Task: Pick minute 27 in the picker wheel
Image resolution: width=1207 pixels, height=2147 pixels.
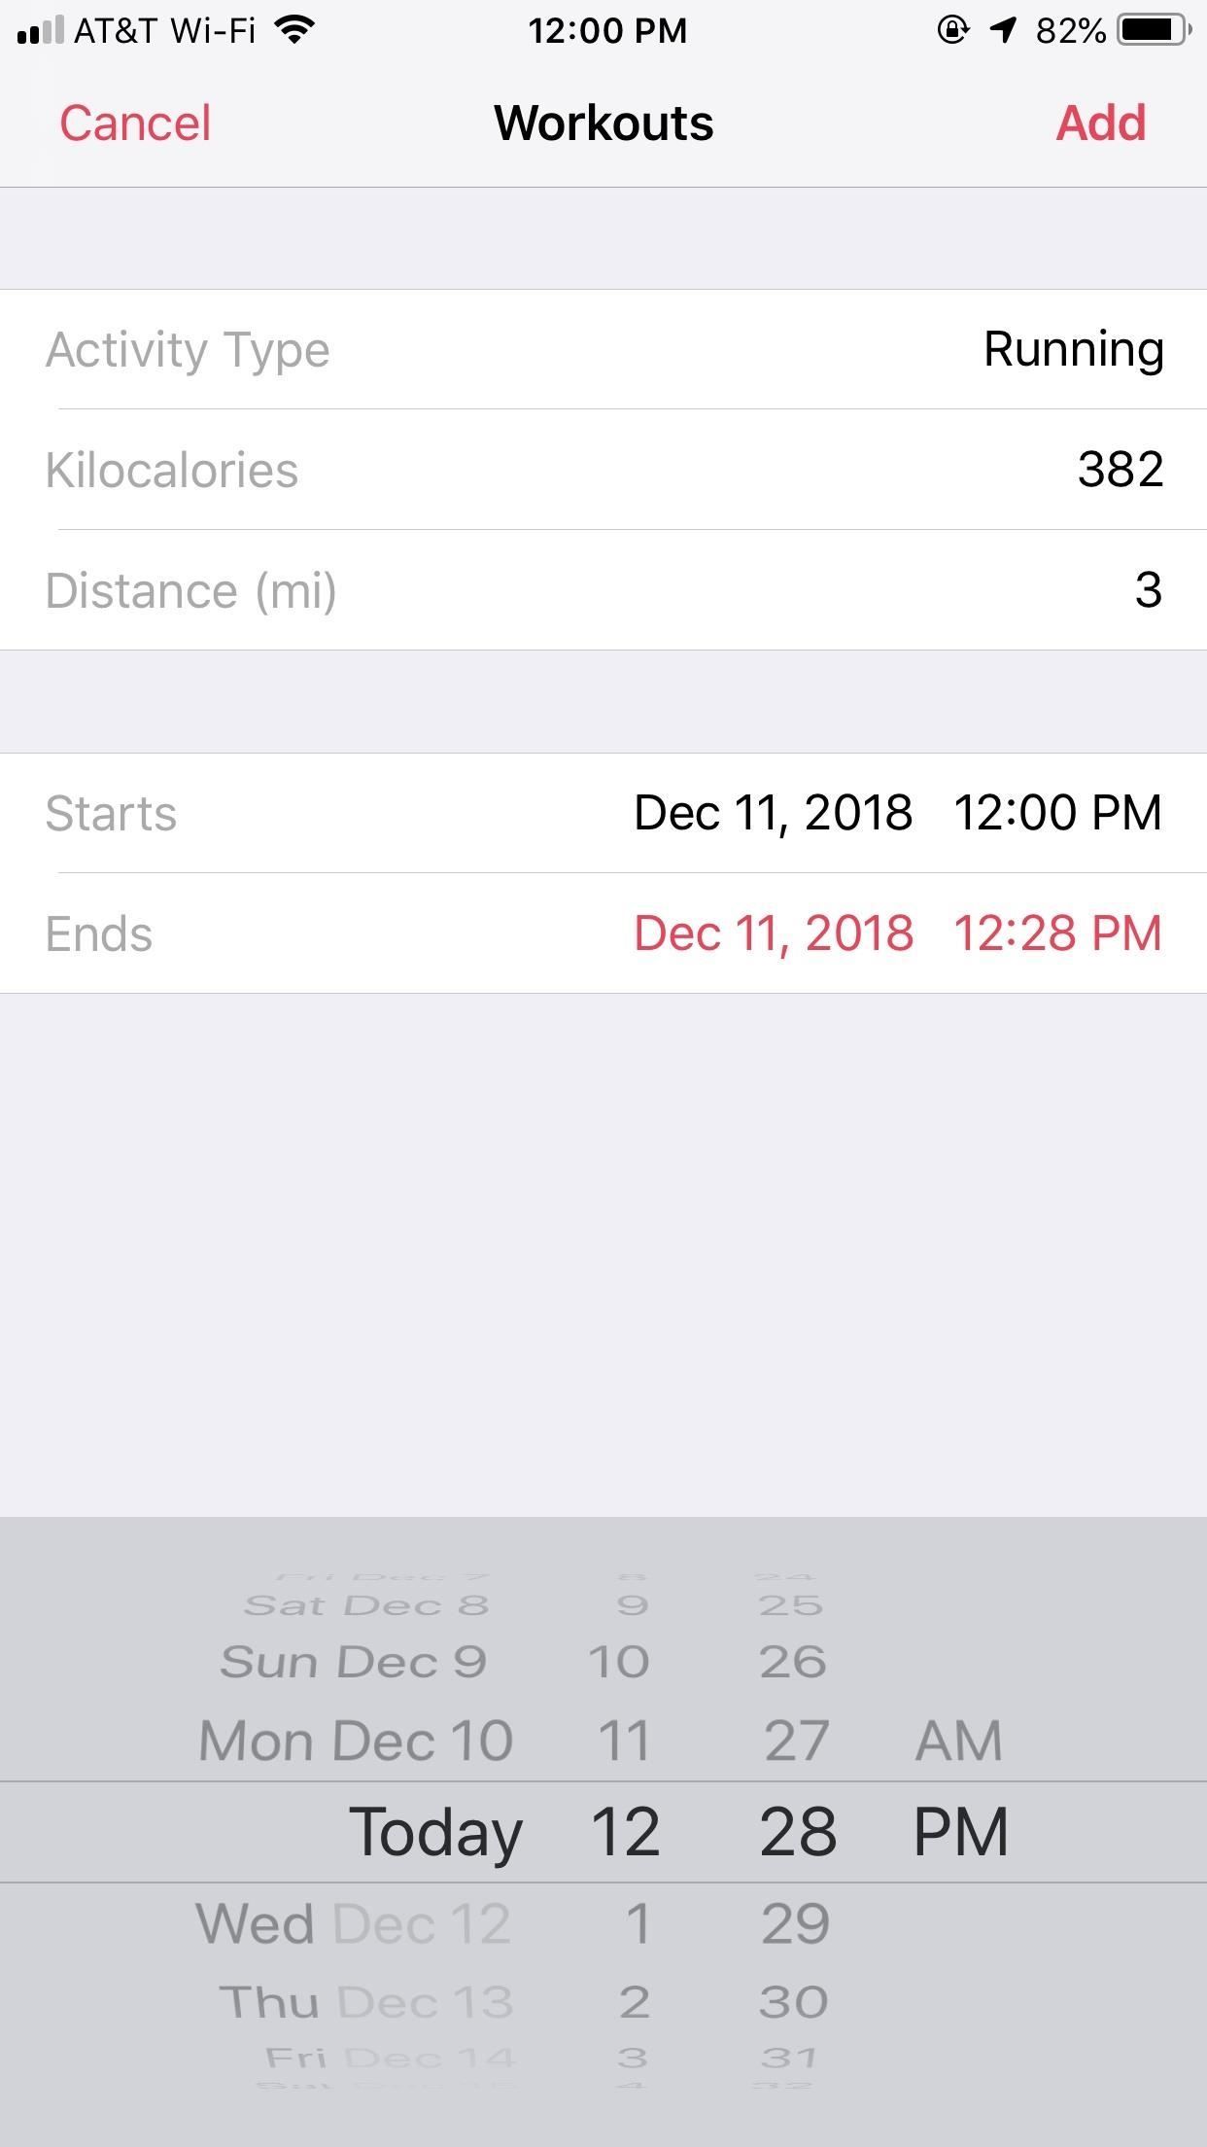Action: [x=796, y=1741]
